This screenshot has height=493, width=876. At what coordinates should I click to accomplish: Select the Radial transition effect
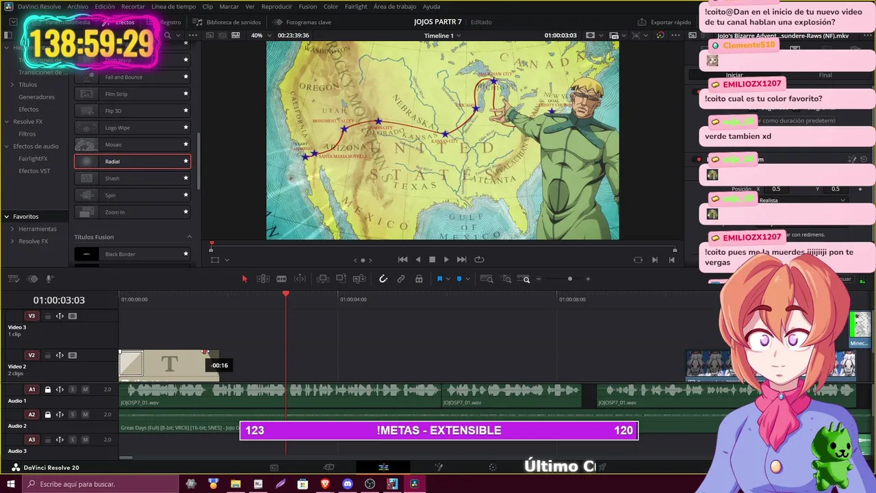pyautogui.click(x=132, y=162)
